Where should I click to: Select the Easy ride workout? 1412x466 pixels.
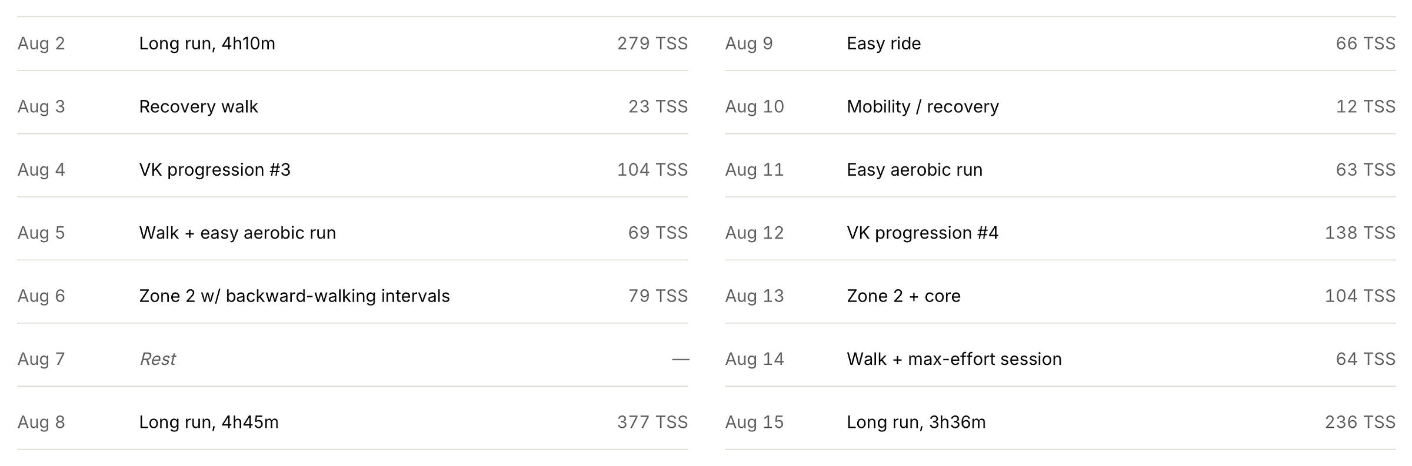(x=1060, y=44)
